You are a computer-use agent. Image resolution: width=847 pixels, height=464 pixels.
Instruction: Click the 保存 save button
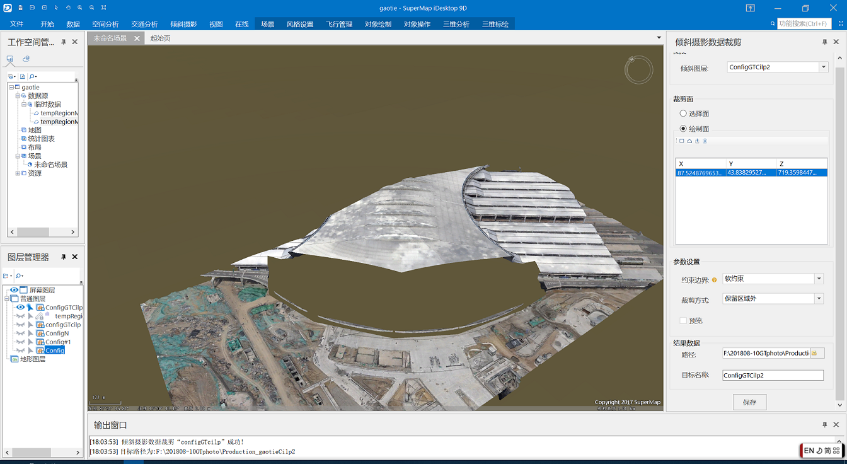point(749,402)
